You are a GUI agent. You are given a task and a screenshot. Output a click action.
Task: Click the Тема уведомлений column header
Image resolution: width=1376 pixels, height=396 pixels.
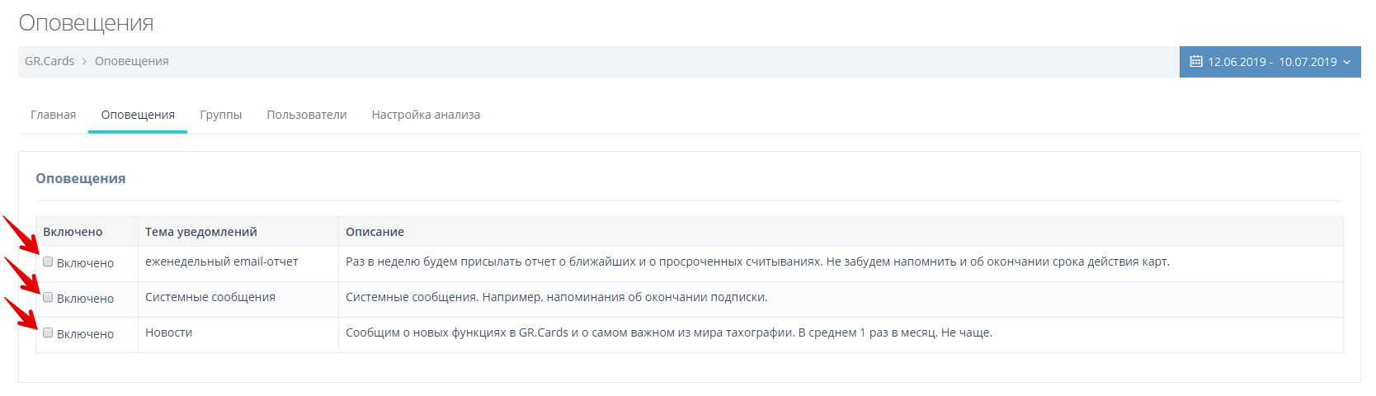pos(201,232)
